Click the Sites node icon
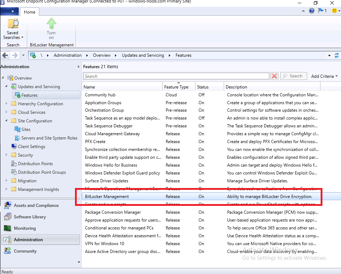 coord(17,129)
